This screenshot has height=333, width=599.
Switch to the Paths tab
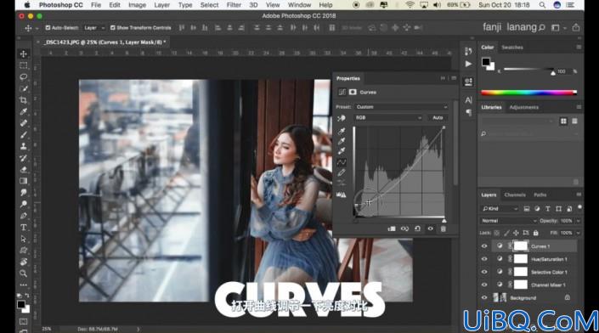point(540,195)
